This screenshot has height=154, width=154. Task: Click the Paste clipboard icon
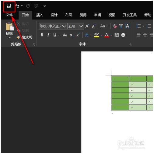tap(10, 26)
